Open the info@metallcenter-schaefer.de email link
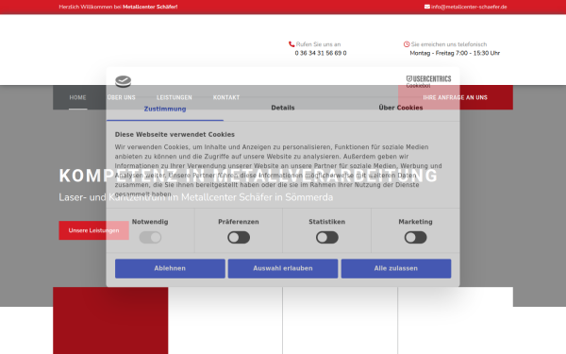 469,7
